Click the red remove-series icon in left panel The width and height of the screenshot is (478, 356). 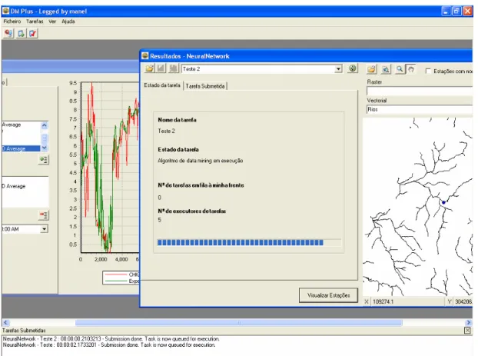(x=43, y=215)
